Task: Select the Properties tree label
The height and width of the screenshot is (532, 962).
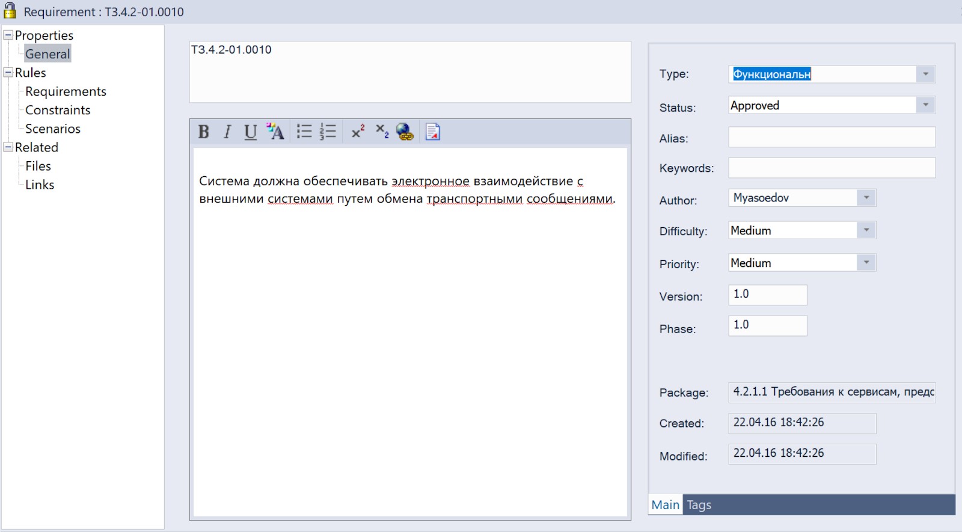Action: pyautogui.click(x=44, y=35)
